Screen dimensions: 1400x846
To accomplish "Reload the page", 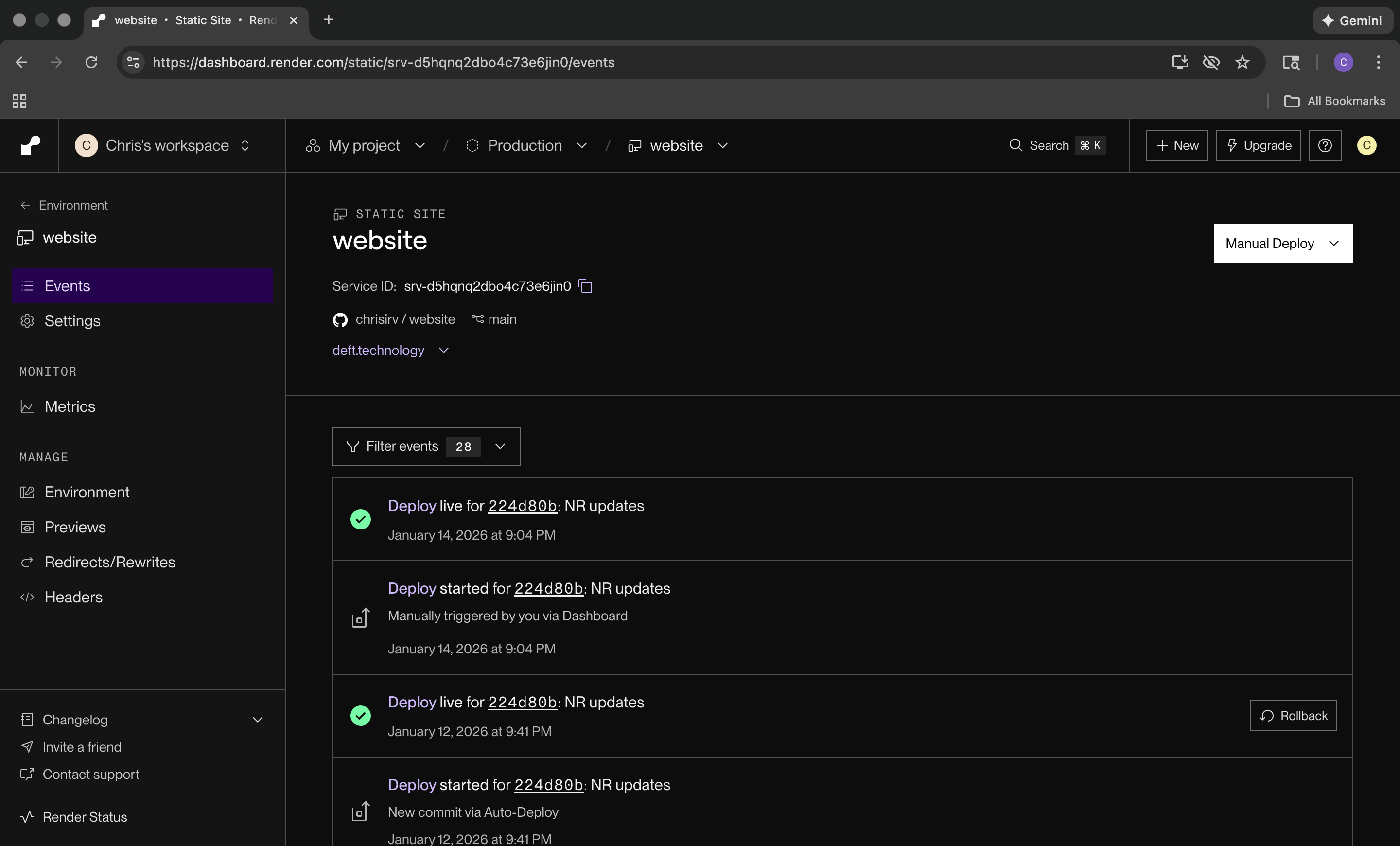I will [91, 62].
